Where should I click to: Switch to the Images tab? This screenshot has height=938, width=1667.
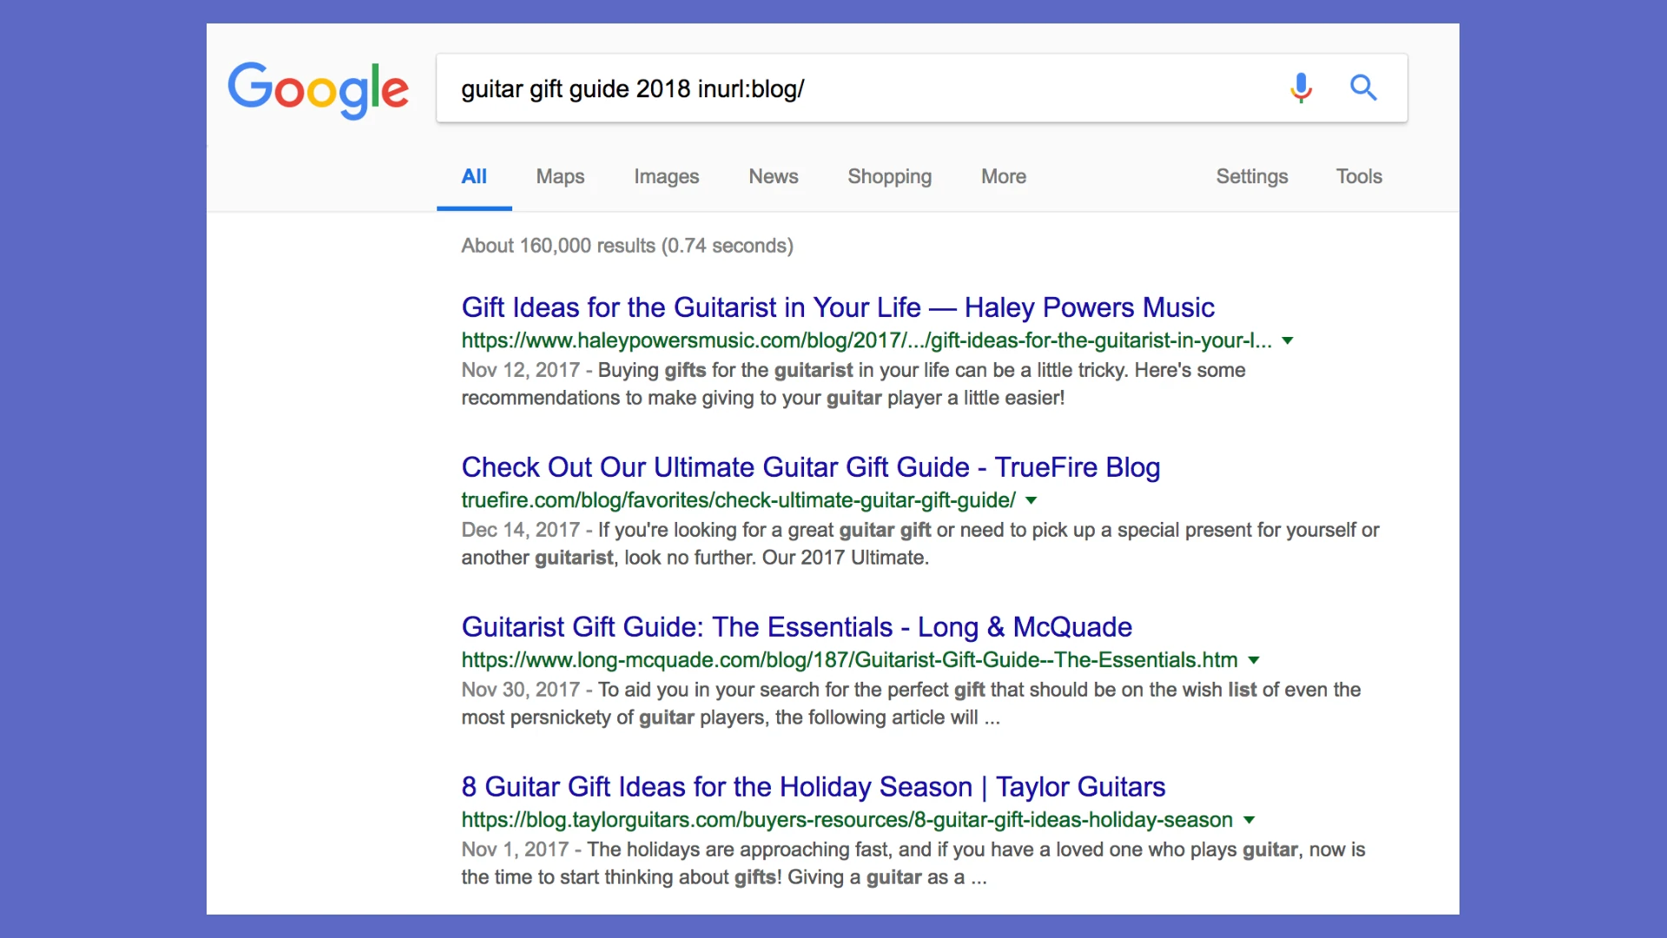[666, 176]
